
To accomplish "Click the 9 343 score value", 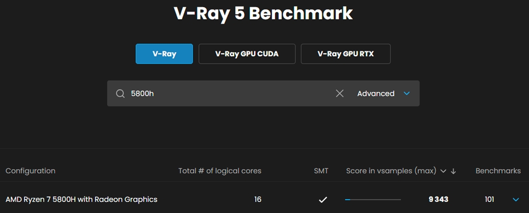I will pyautogui.click(x=438, y=200).
